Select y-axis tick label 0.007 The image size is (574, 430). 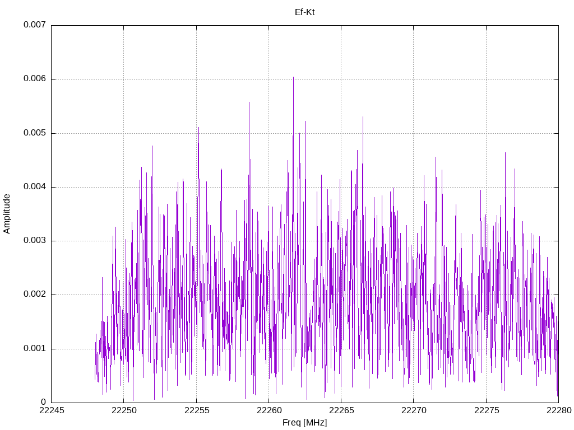point(35,25)
